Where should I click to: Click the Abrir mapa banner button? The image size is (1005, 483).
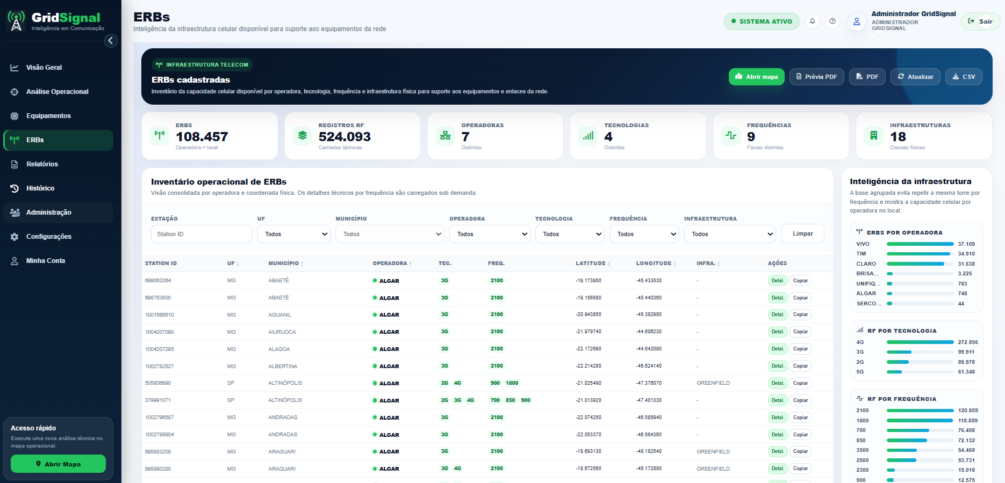757,77
